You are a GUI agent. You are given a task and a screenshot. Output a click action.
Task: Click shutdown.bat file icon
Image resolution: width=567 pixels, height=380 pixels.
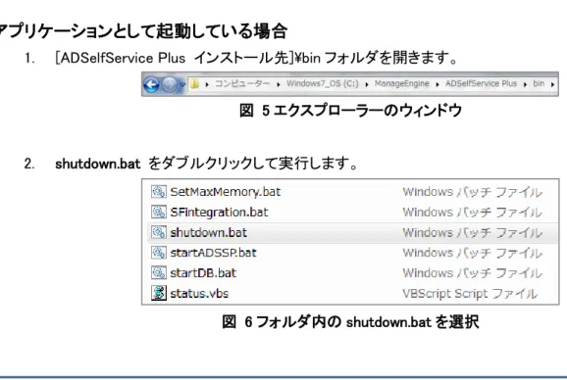159,232
